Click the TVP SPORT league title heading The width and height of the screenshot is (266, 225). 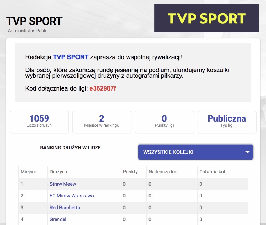34,21
